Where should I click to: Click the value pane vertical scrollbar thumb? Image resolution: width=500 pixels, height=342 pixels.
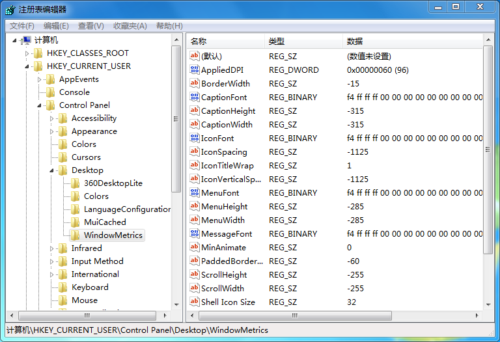[x=488, y=150]
